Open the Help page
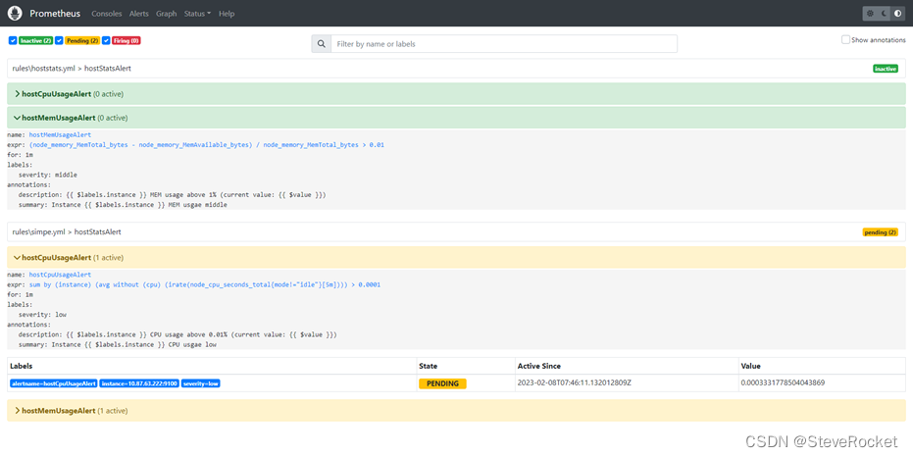This screenshot has height=457, width=913. [227, 14]
